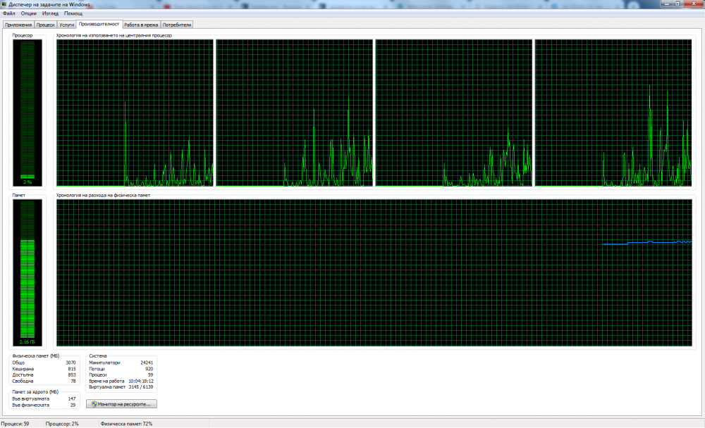
Task: Select the Достъпна 853 row
Action: pos(44,375)
